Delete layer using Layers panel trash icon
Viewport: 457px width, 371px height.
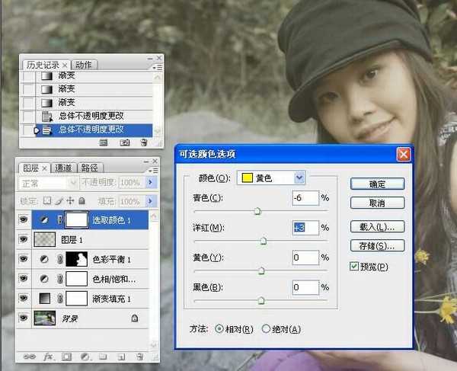click(x=141, y=357)
